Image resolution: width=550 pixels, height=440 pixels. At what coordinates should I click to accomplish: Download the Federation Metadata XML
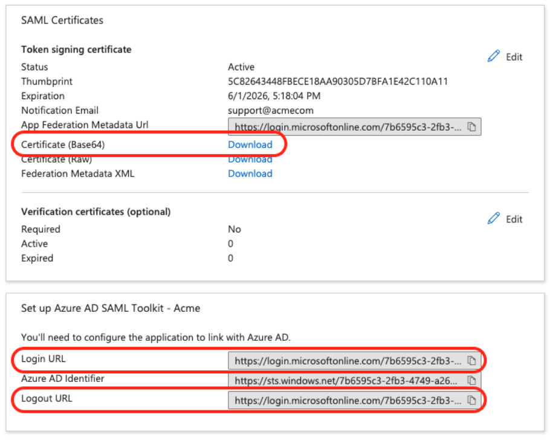click(x=250, y=173)
